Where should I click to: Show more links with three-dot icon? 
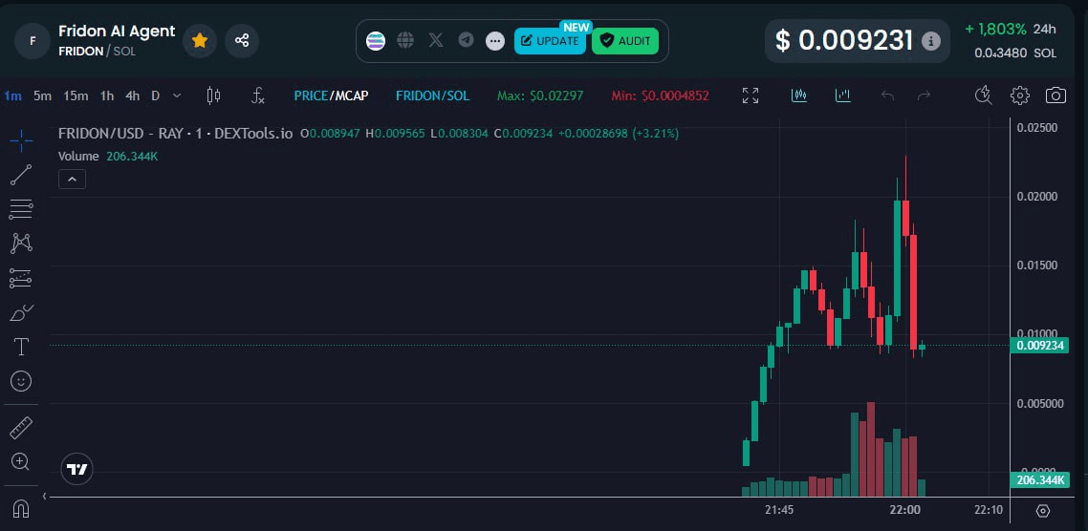click(x=494, y=41)
